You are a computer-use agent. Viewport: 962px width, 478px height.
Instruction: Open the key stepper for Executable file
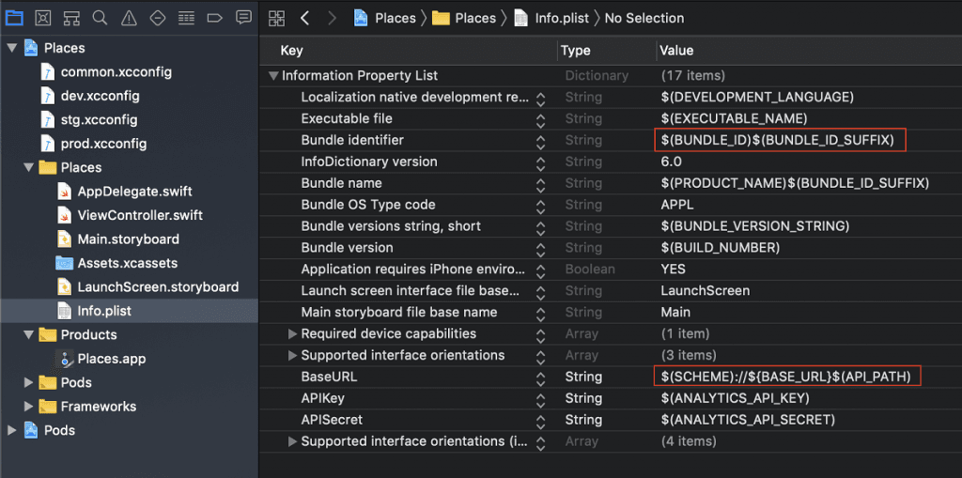click(x=540, y=120)
